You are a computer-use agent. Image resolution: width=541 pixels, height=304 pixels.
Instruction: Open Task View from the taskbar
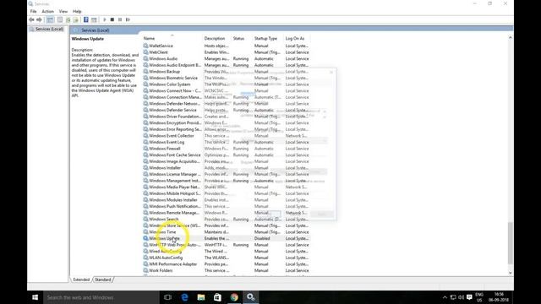[167, 297]
